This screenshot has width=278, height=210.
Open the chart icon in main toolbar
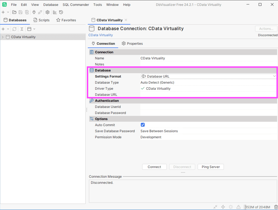[55, 12]
